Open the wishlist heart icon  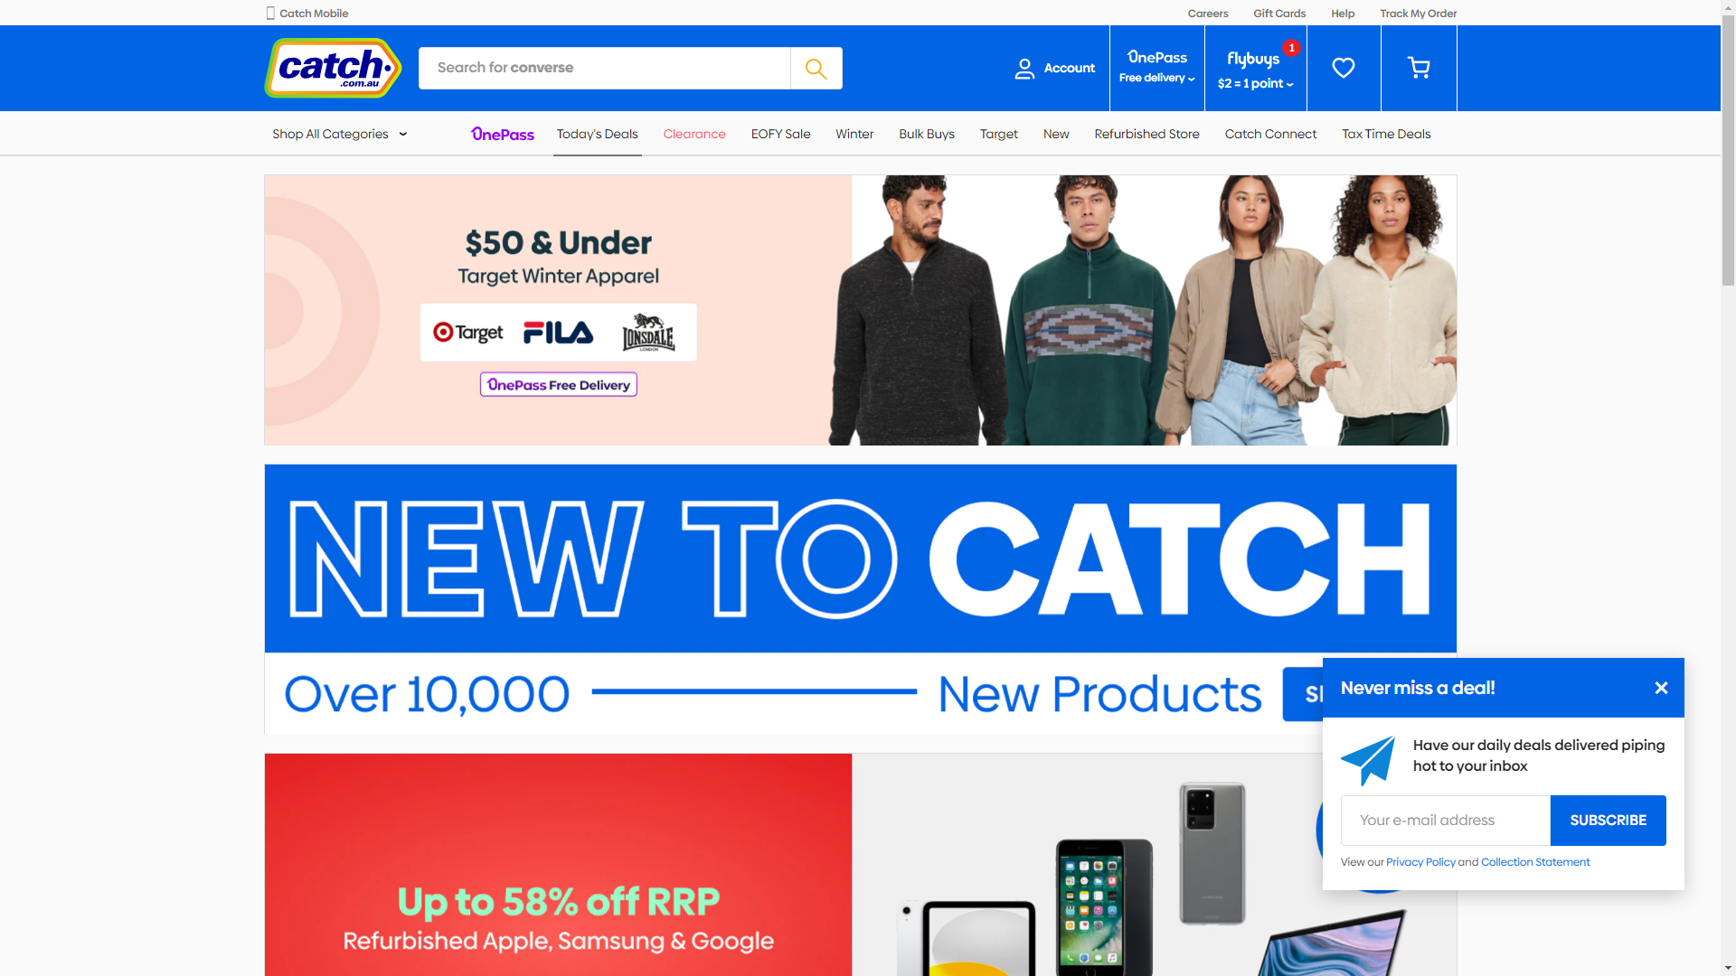(1344, 69)
